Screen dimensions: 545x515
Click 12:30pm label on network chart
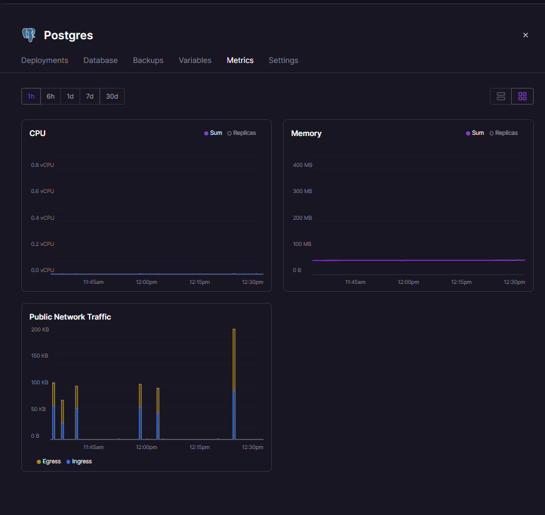253,447
